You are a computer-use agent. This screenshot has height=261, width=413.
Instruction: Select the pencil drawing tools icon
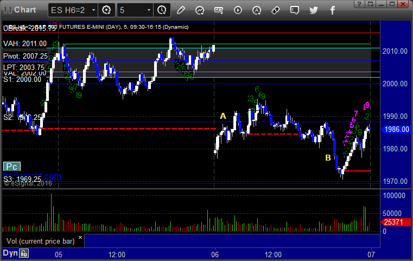click(x=181, y=10)
